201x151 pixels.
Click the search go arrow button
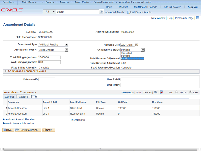point(101,12)
